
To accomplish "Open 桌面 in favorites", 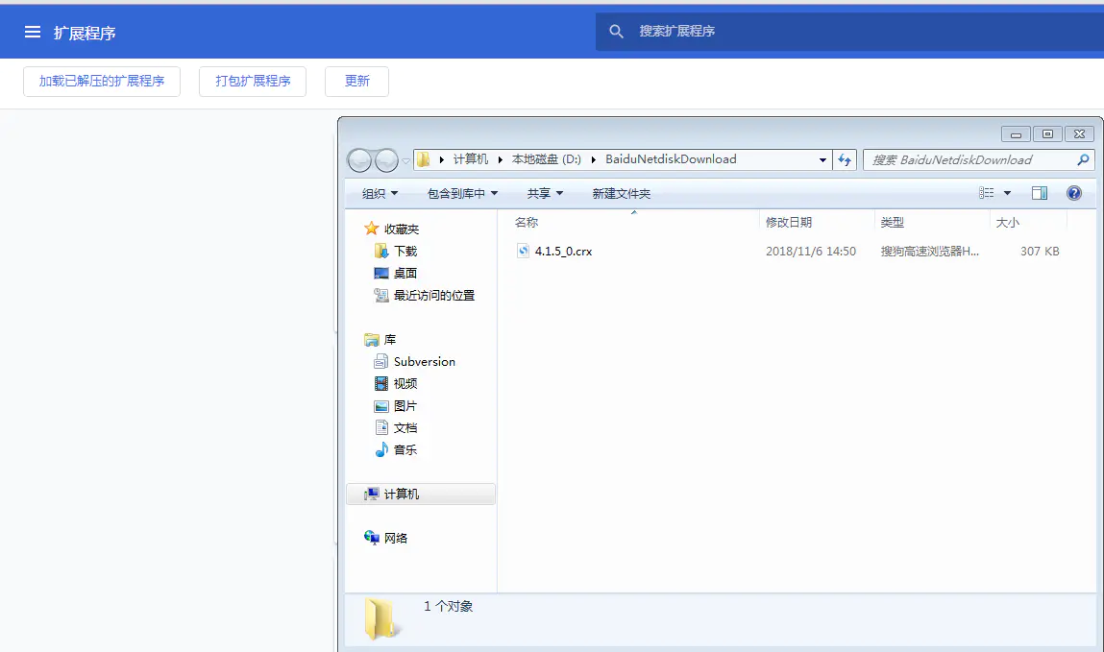I will 405,273.
